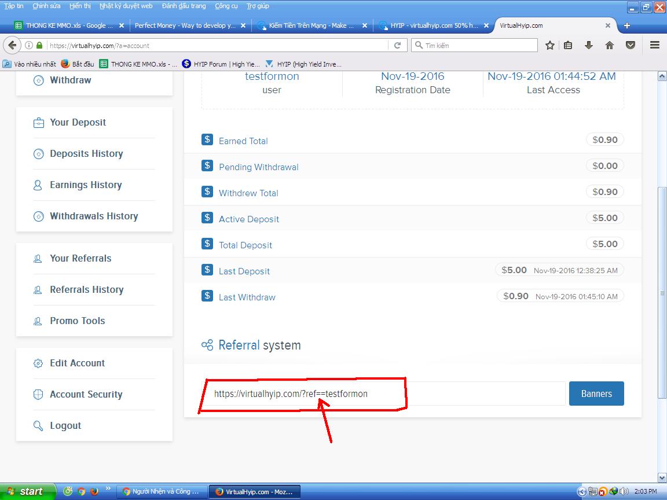Close the Perfect Money tab
This screenshot has width=667, height=500.
click(x=243, y=25)
